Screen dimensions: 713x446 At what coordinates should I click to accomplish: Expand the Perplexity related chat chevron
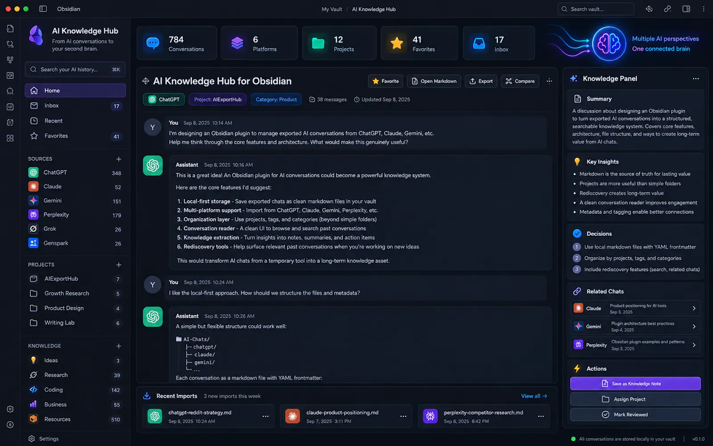click(x=694, y=345)
